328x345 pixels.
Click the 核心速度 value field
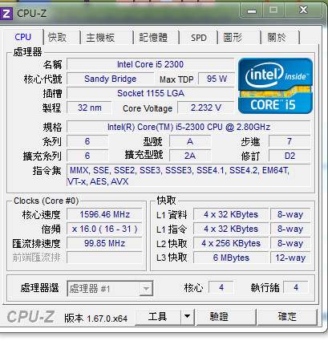pos(104,214)
